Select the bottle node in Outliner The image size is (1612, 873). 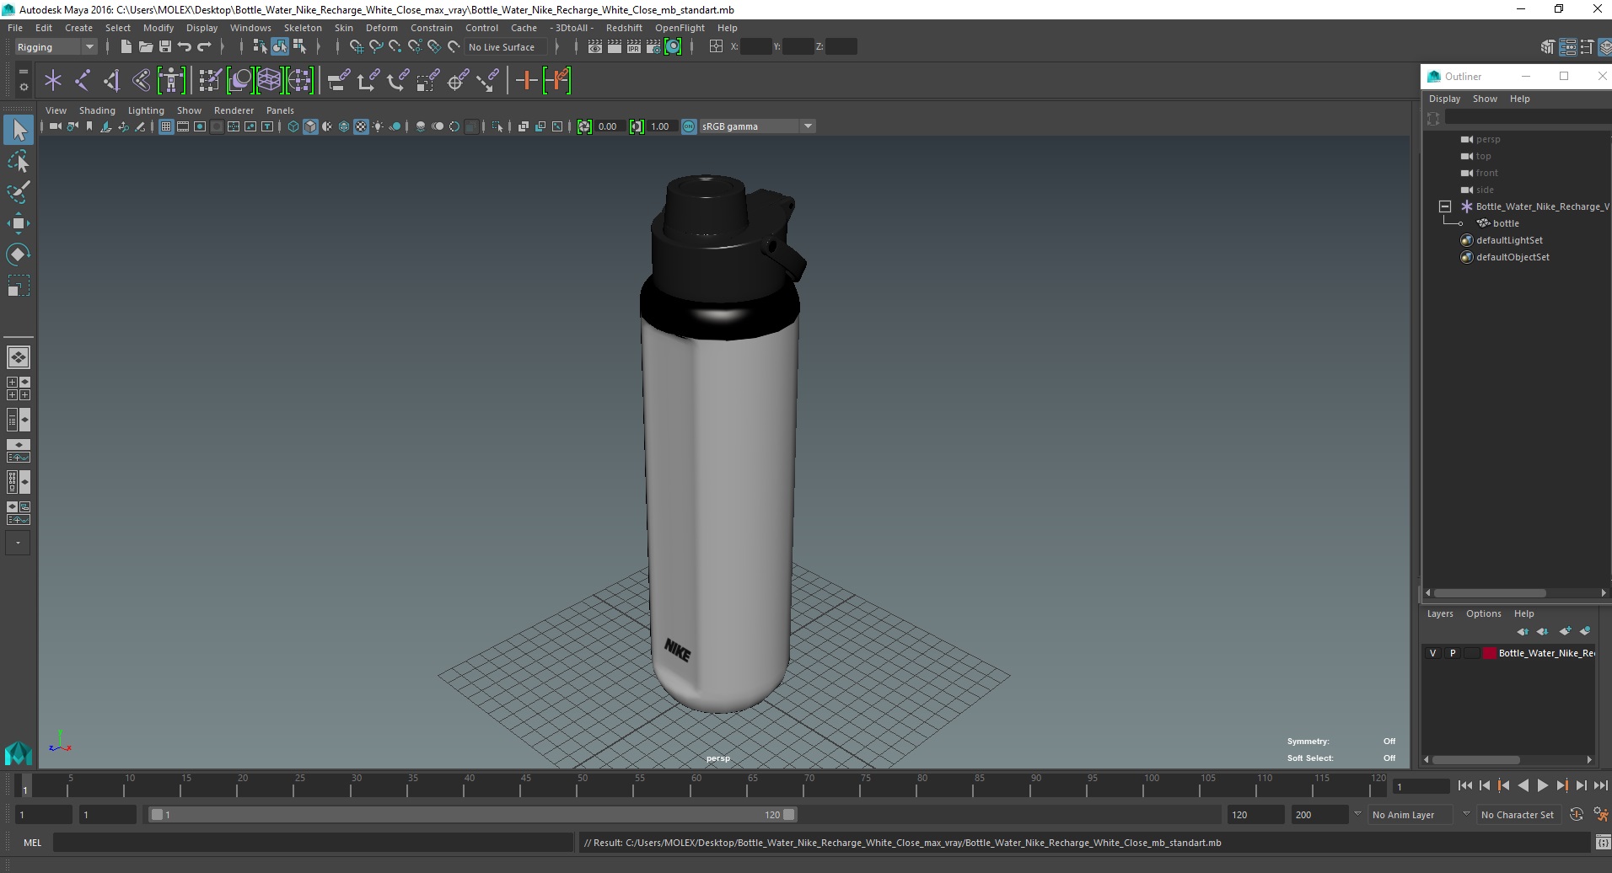pyautogui.click(x=1505, y=223)
